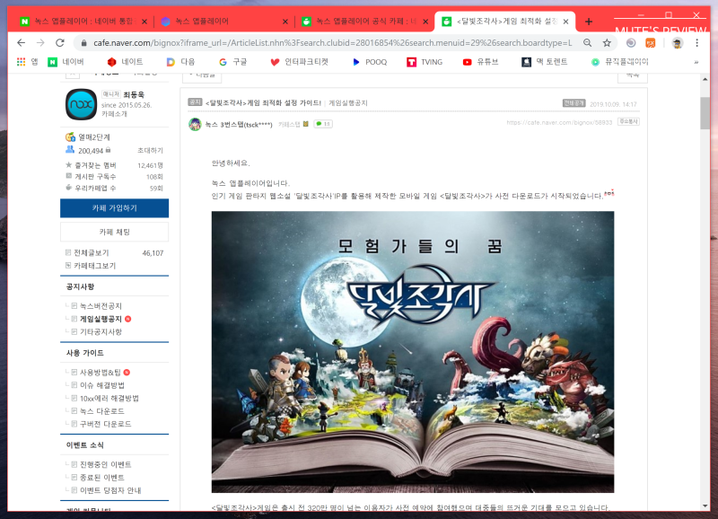Image resolution: width=718 pixels, height=519 pixels.
Task: Open the 카페소개 link
Action: (114, 114)
